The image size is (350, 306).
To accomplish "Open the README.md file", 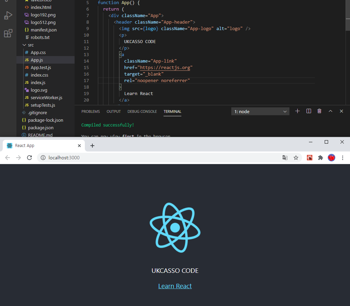I will pyautogui.click(x=40, y=135).
